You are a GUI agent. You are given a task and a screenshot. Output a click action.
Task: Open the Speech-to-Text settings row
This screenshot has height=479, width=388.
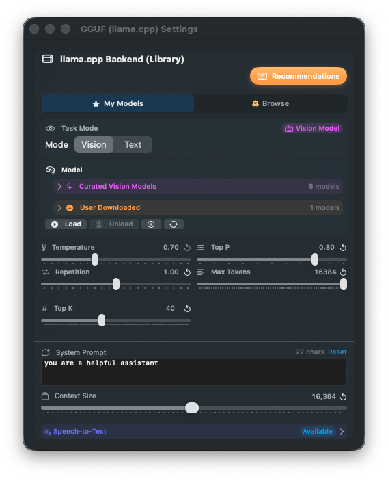pyautogui.click(x=194, y=431)
